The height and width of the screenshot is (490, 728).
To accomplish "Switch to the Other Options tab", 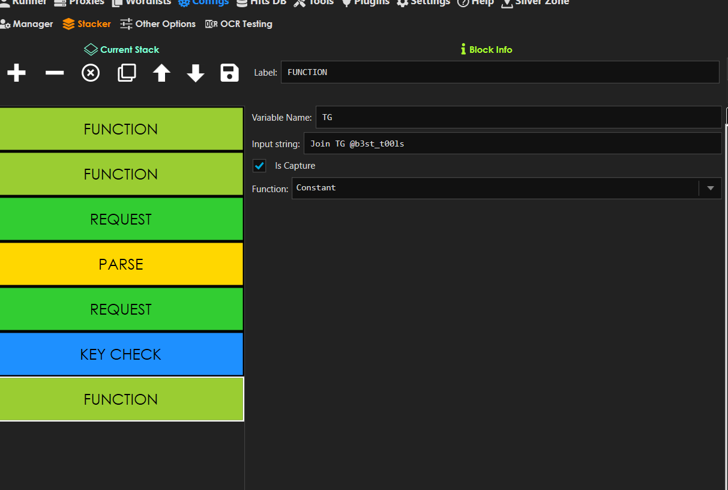I will click(158, 24).
